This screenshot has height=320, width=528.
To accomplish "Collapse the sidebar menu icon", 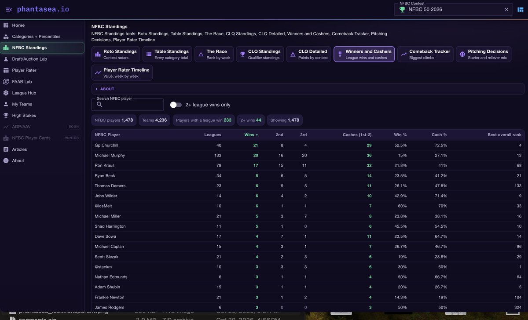I will 9,9.
